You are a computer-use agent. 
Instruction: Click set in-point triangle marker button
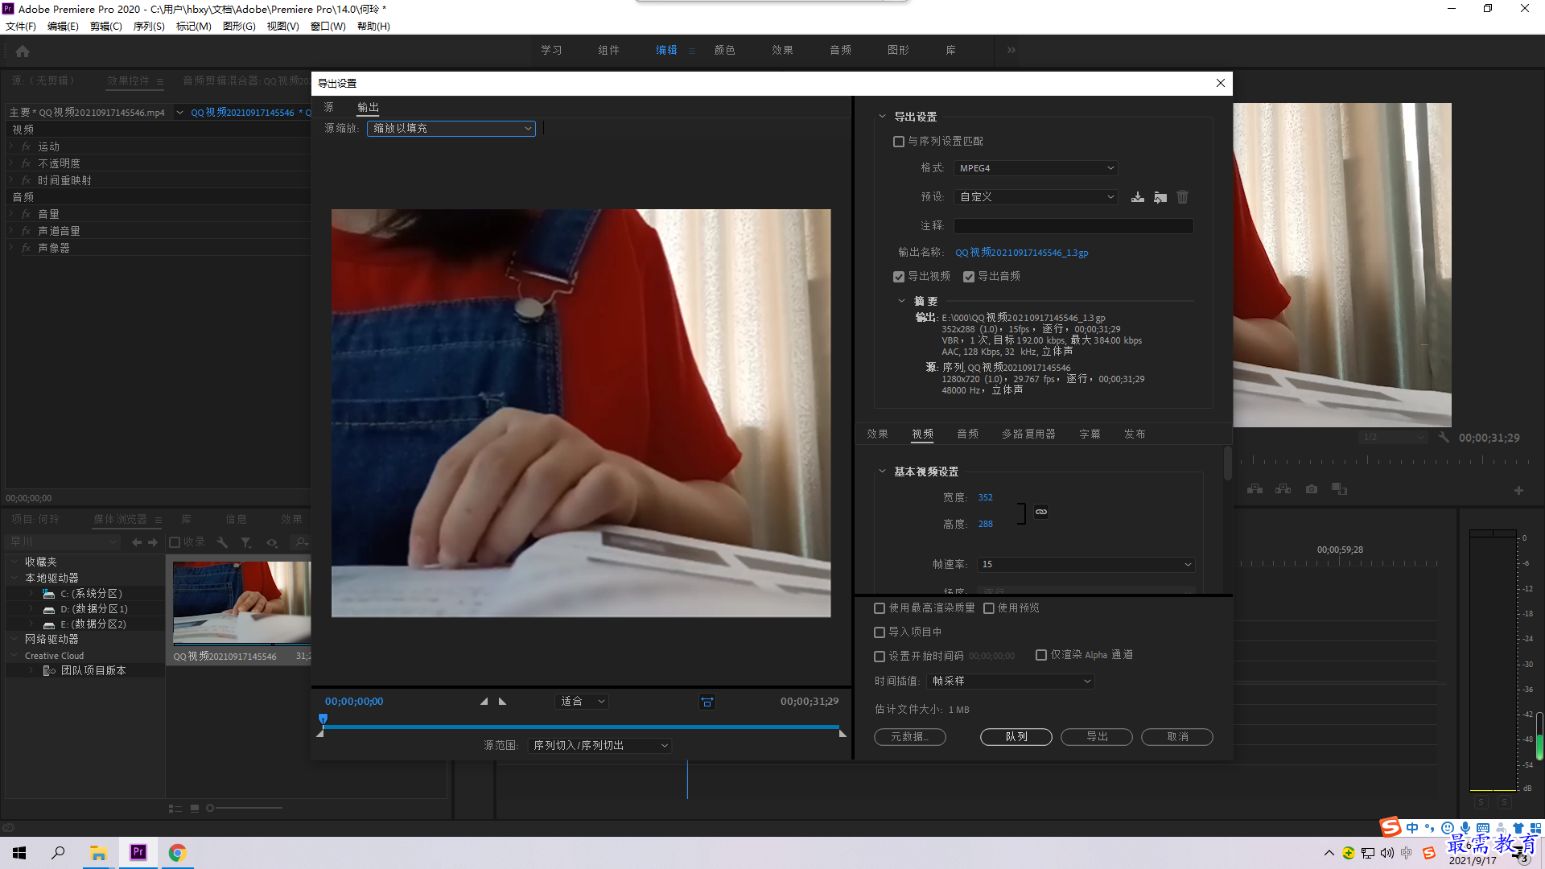click(x=484, y=702)
